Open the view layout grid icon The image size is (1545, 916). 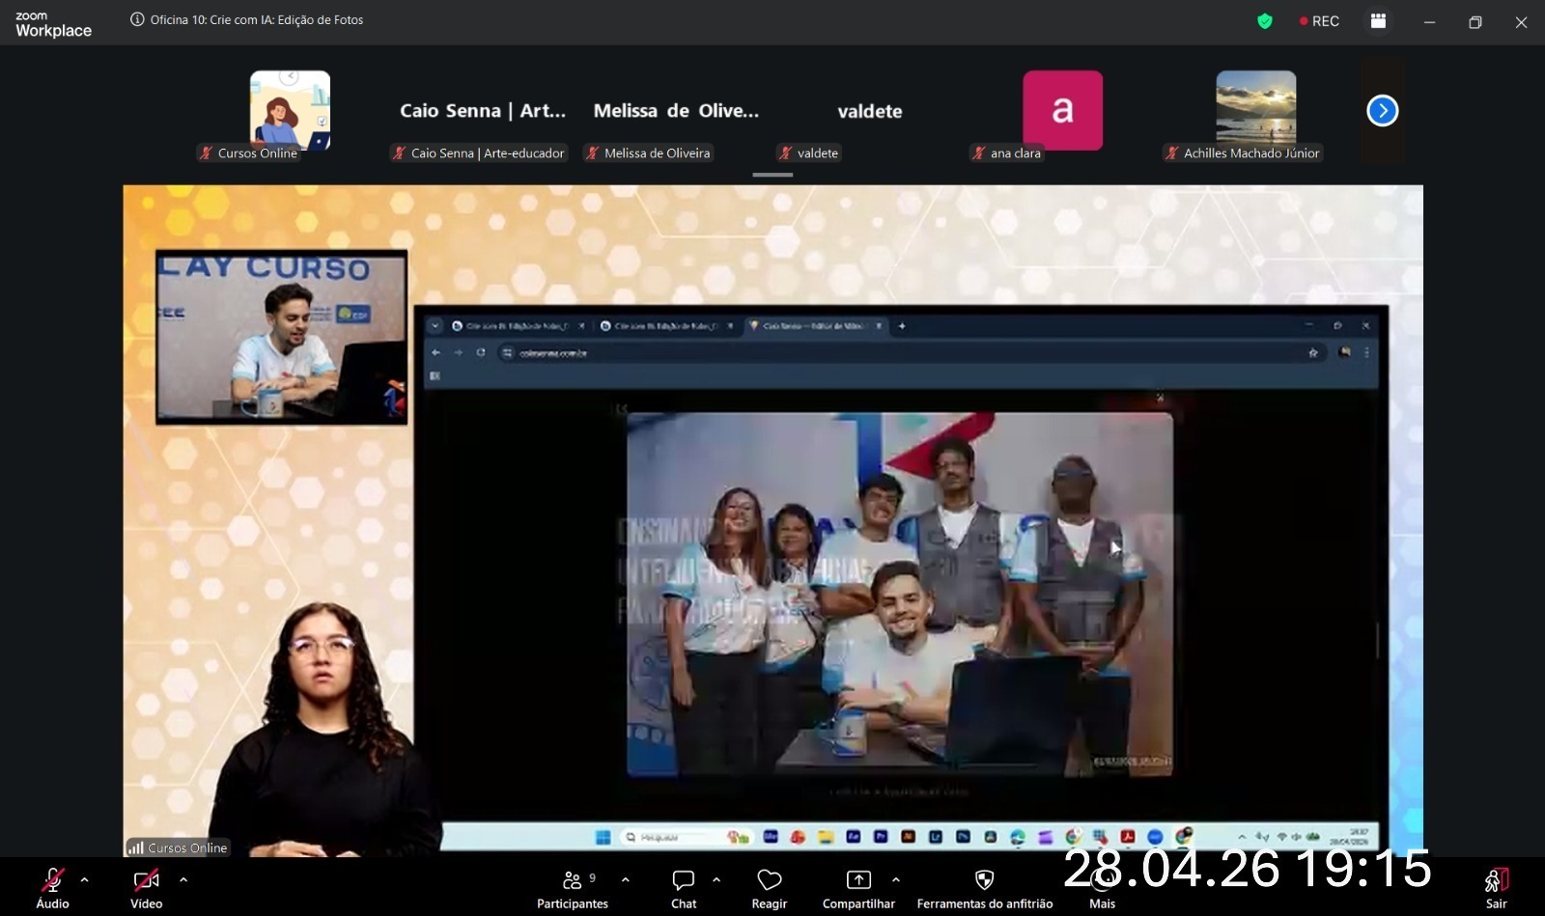[x=1379, y=21]
